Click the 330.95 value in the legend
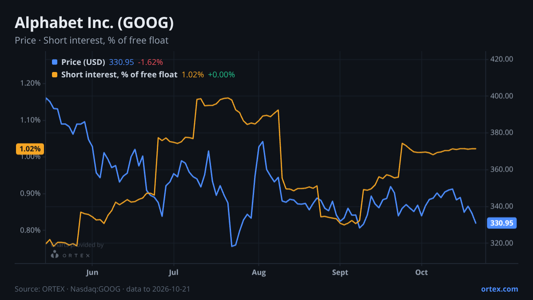The width and height of the screenshot is (533, 300). (121, 62)
